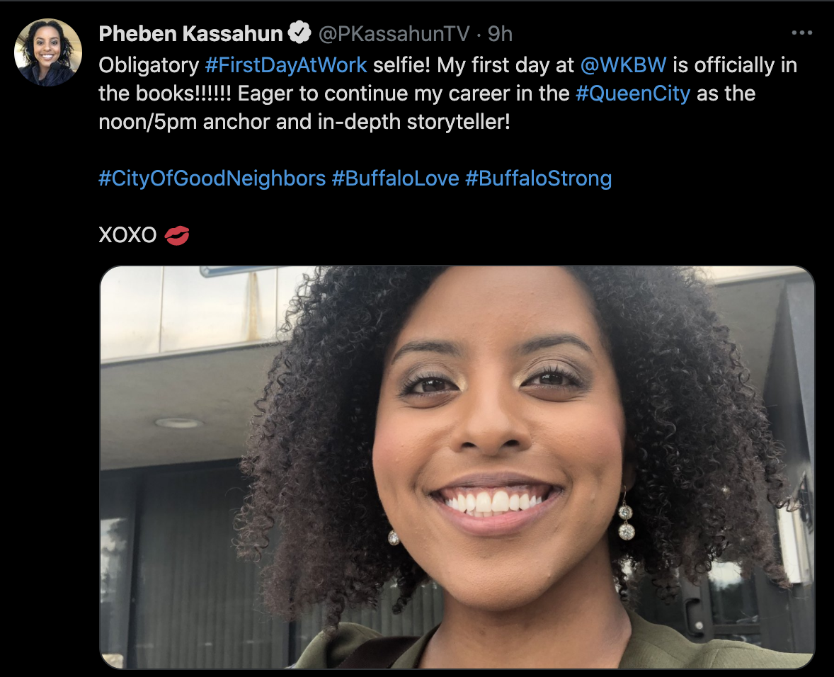Open the #QueenCity hashtag
Image resolution: width=834 pixels, height=677 pixels.
pos(633,93)
